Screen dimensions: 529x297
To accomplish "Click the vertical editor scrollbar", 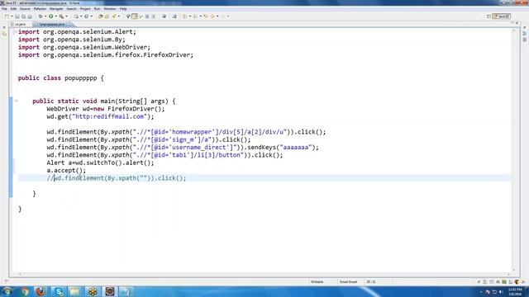I will [x=514, y=151].
